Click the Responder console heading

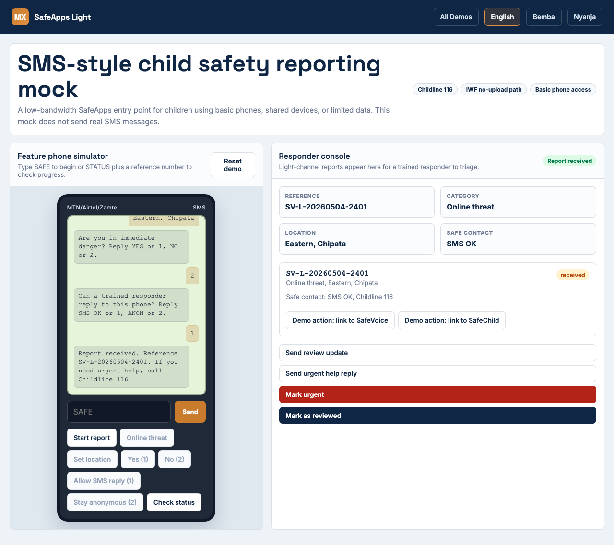(314, 156)
